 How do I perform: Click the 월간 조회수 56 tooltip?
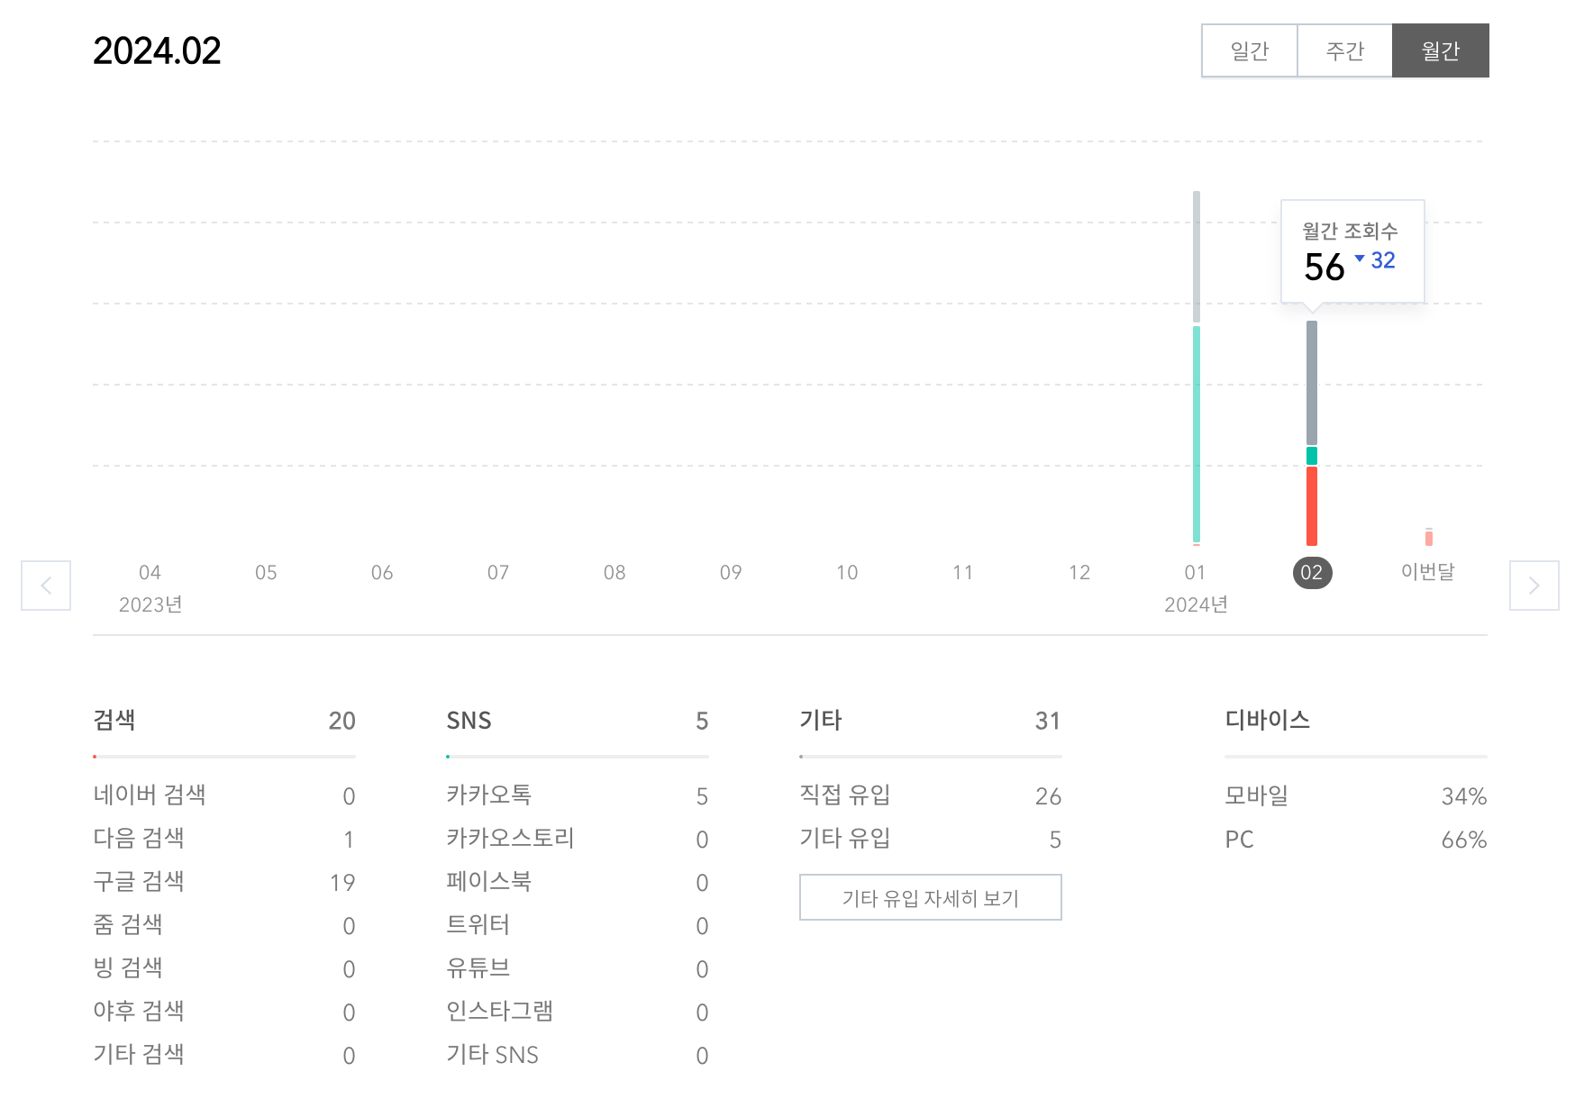tap(1352, 251)
